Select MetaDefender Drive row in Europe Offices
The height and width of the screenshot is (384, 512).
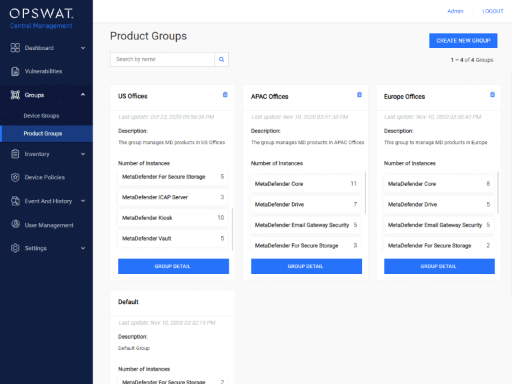[x=439, y=205]
